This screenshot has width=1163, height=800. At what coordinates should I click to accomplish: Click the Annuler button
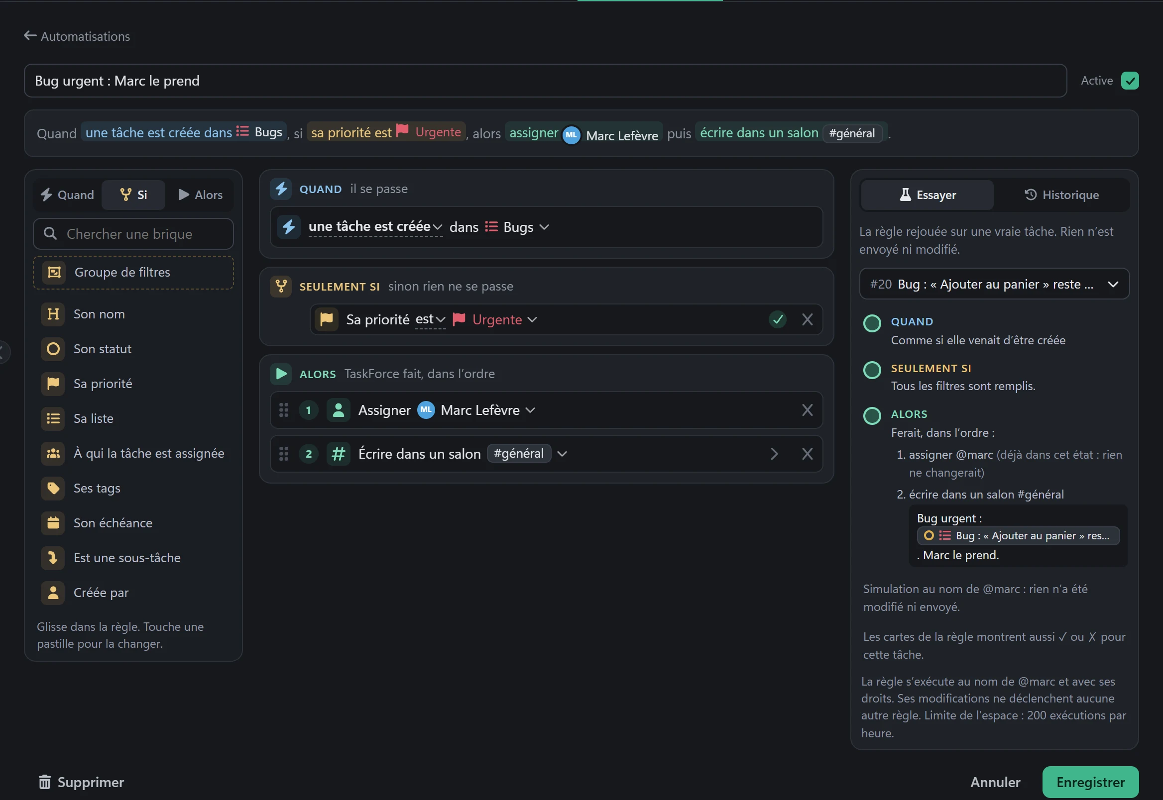pos(995,783)
